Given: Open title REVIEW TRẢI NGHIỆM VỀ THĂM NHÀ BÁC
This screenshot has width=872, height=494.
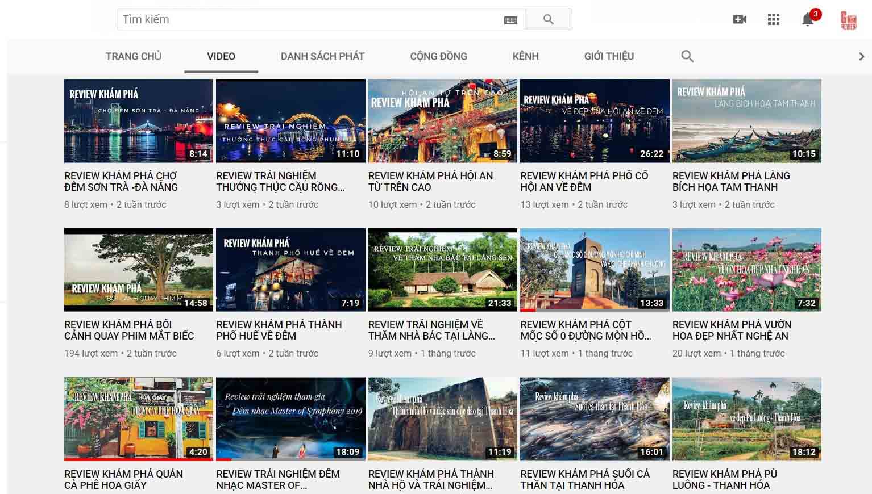Looking at the screenshot, I should coord(431,330).
